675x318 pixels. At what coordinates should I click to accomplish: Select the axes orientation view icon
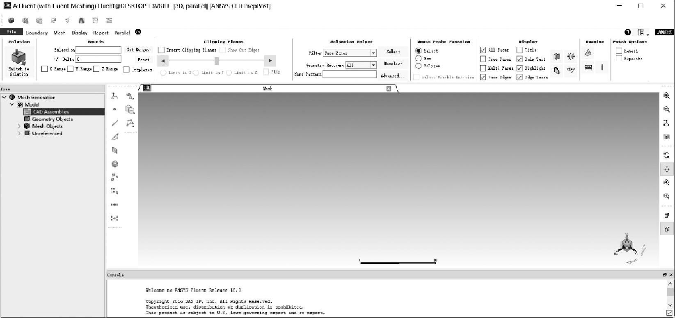[666, 123]
